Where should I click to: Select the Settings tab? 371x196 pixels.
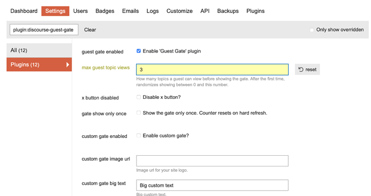[x=55, y=11]
